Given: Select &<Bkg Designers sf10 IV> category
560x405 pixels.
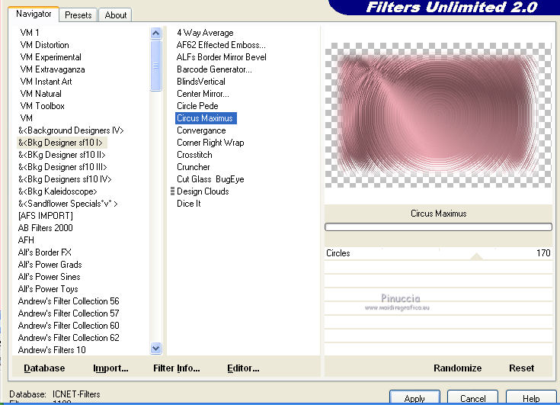Looking at the screenshot, I should (65, 178).
